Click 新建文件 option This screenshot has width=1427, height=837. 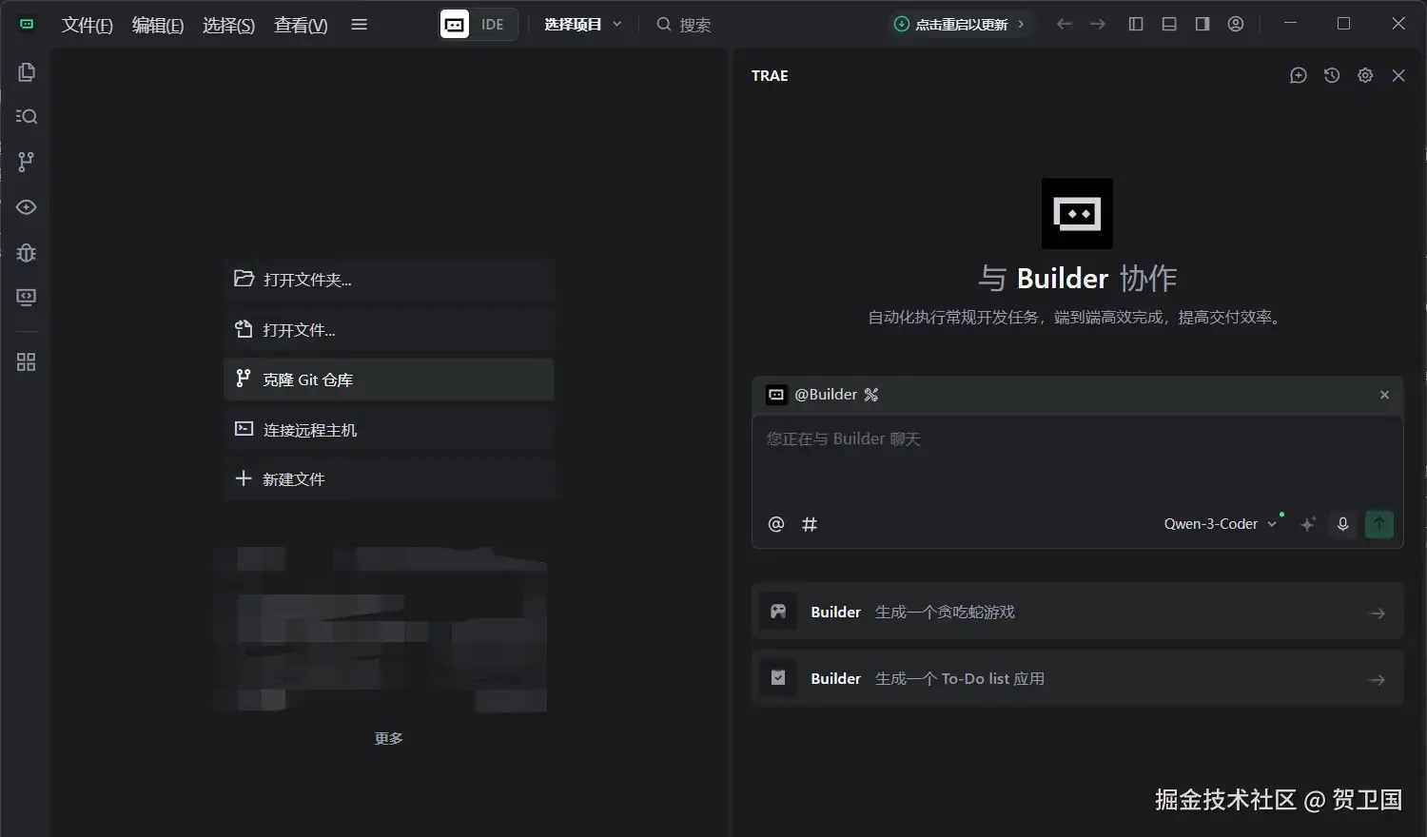pos(389,479)
